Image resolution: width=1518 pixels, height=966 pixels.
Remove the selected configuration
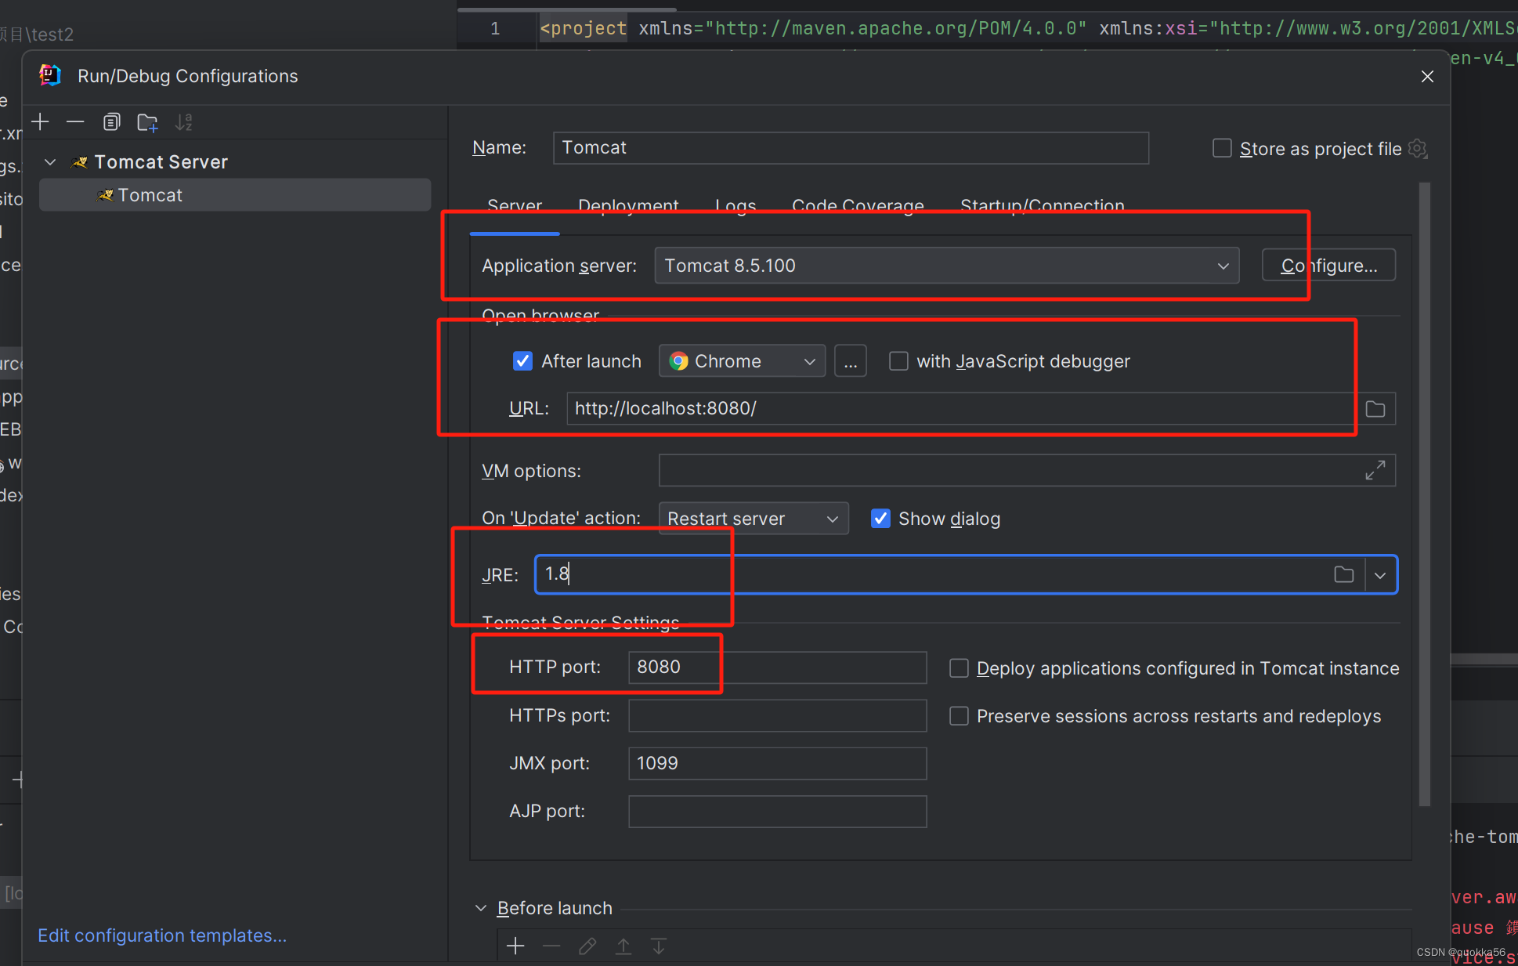75,122
